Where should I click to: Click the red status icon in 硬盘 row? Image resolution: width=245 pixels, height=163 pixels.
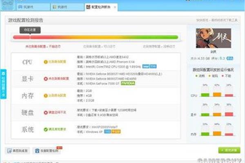pyautogui.click(x=46, y=112)
